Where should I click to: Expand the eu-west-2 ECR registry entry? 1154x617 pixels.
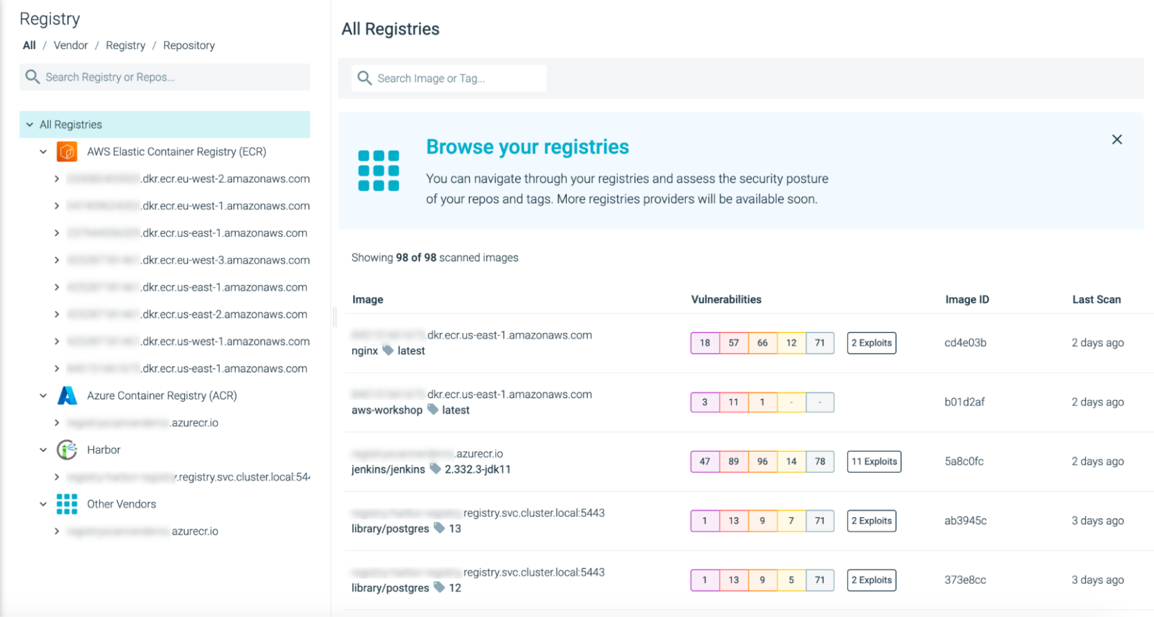click(57, 178)
